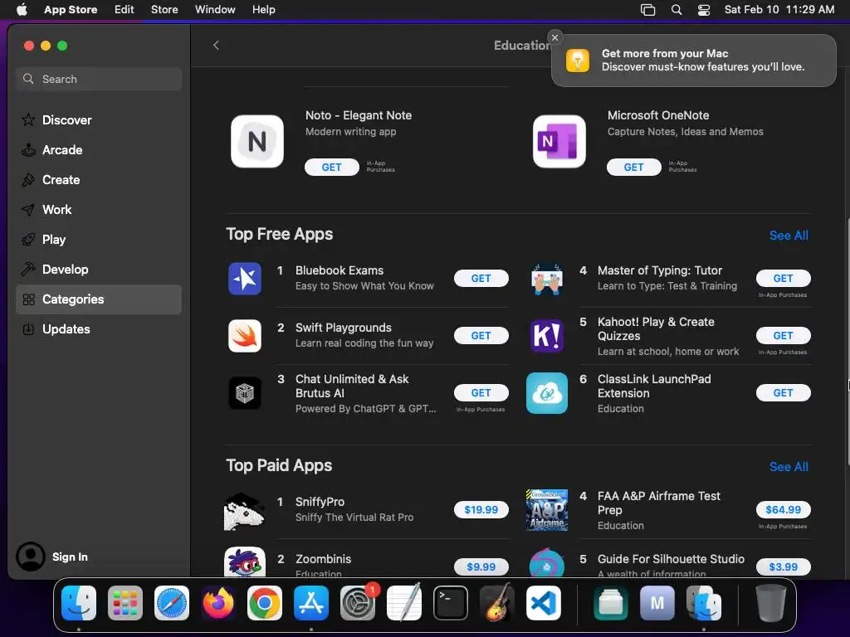Open the Swift Playgrounds app icon
850x637 pixels.
coord(245,336)
